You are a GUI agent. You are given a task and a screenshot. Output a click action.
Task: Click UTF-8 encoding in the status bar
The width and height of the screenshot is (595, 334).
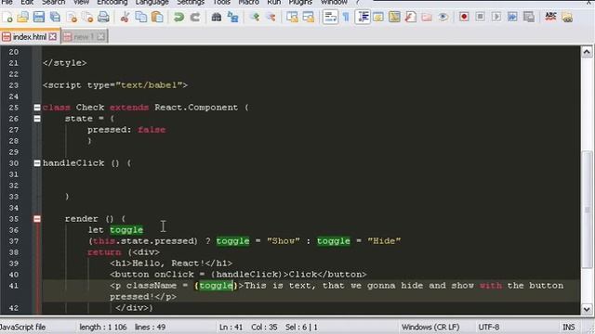pos(489,327)
